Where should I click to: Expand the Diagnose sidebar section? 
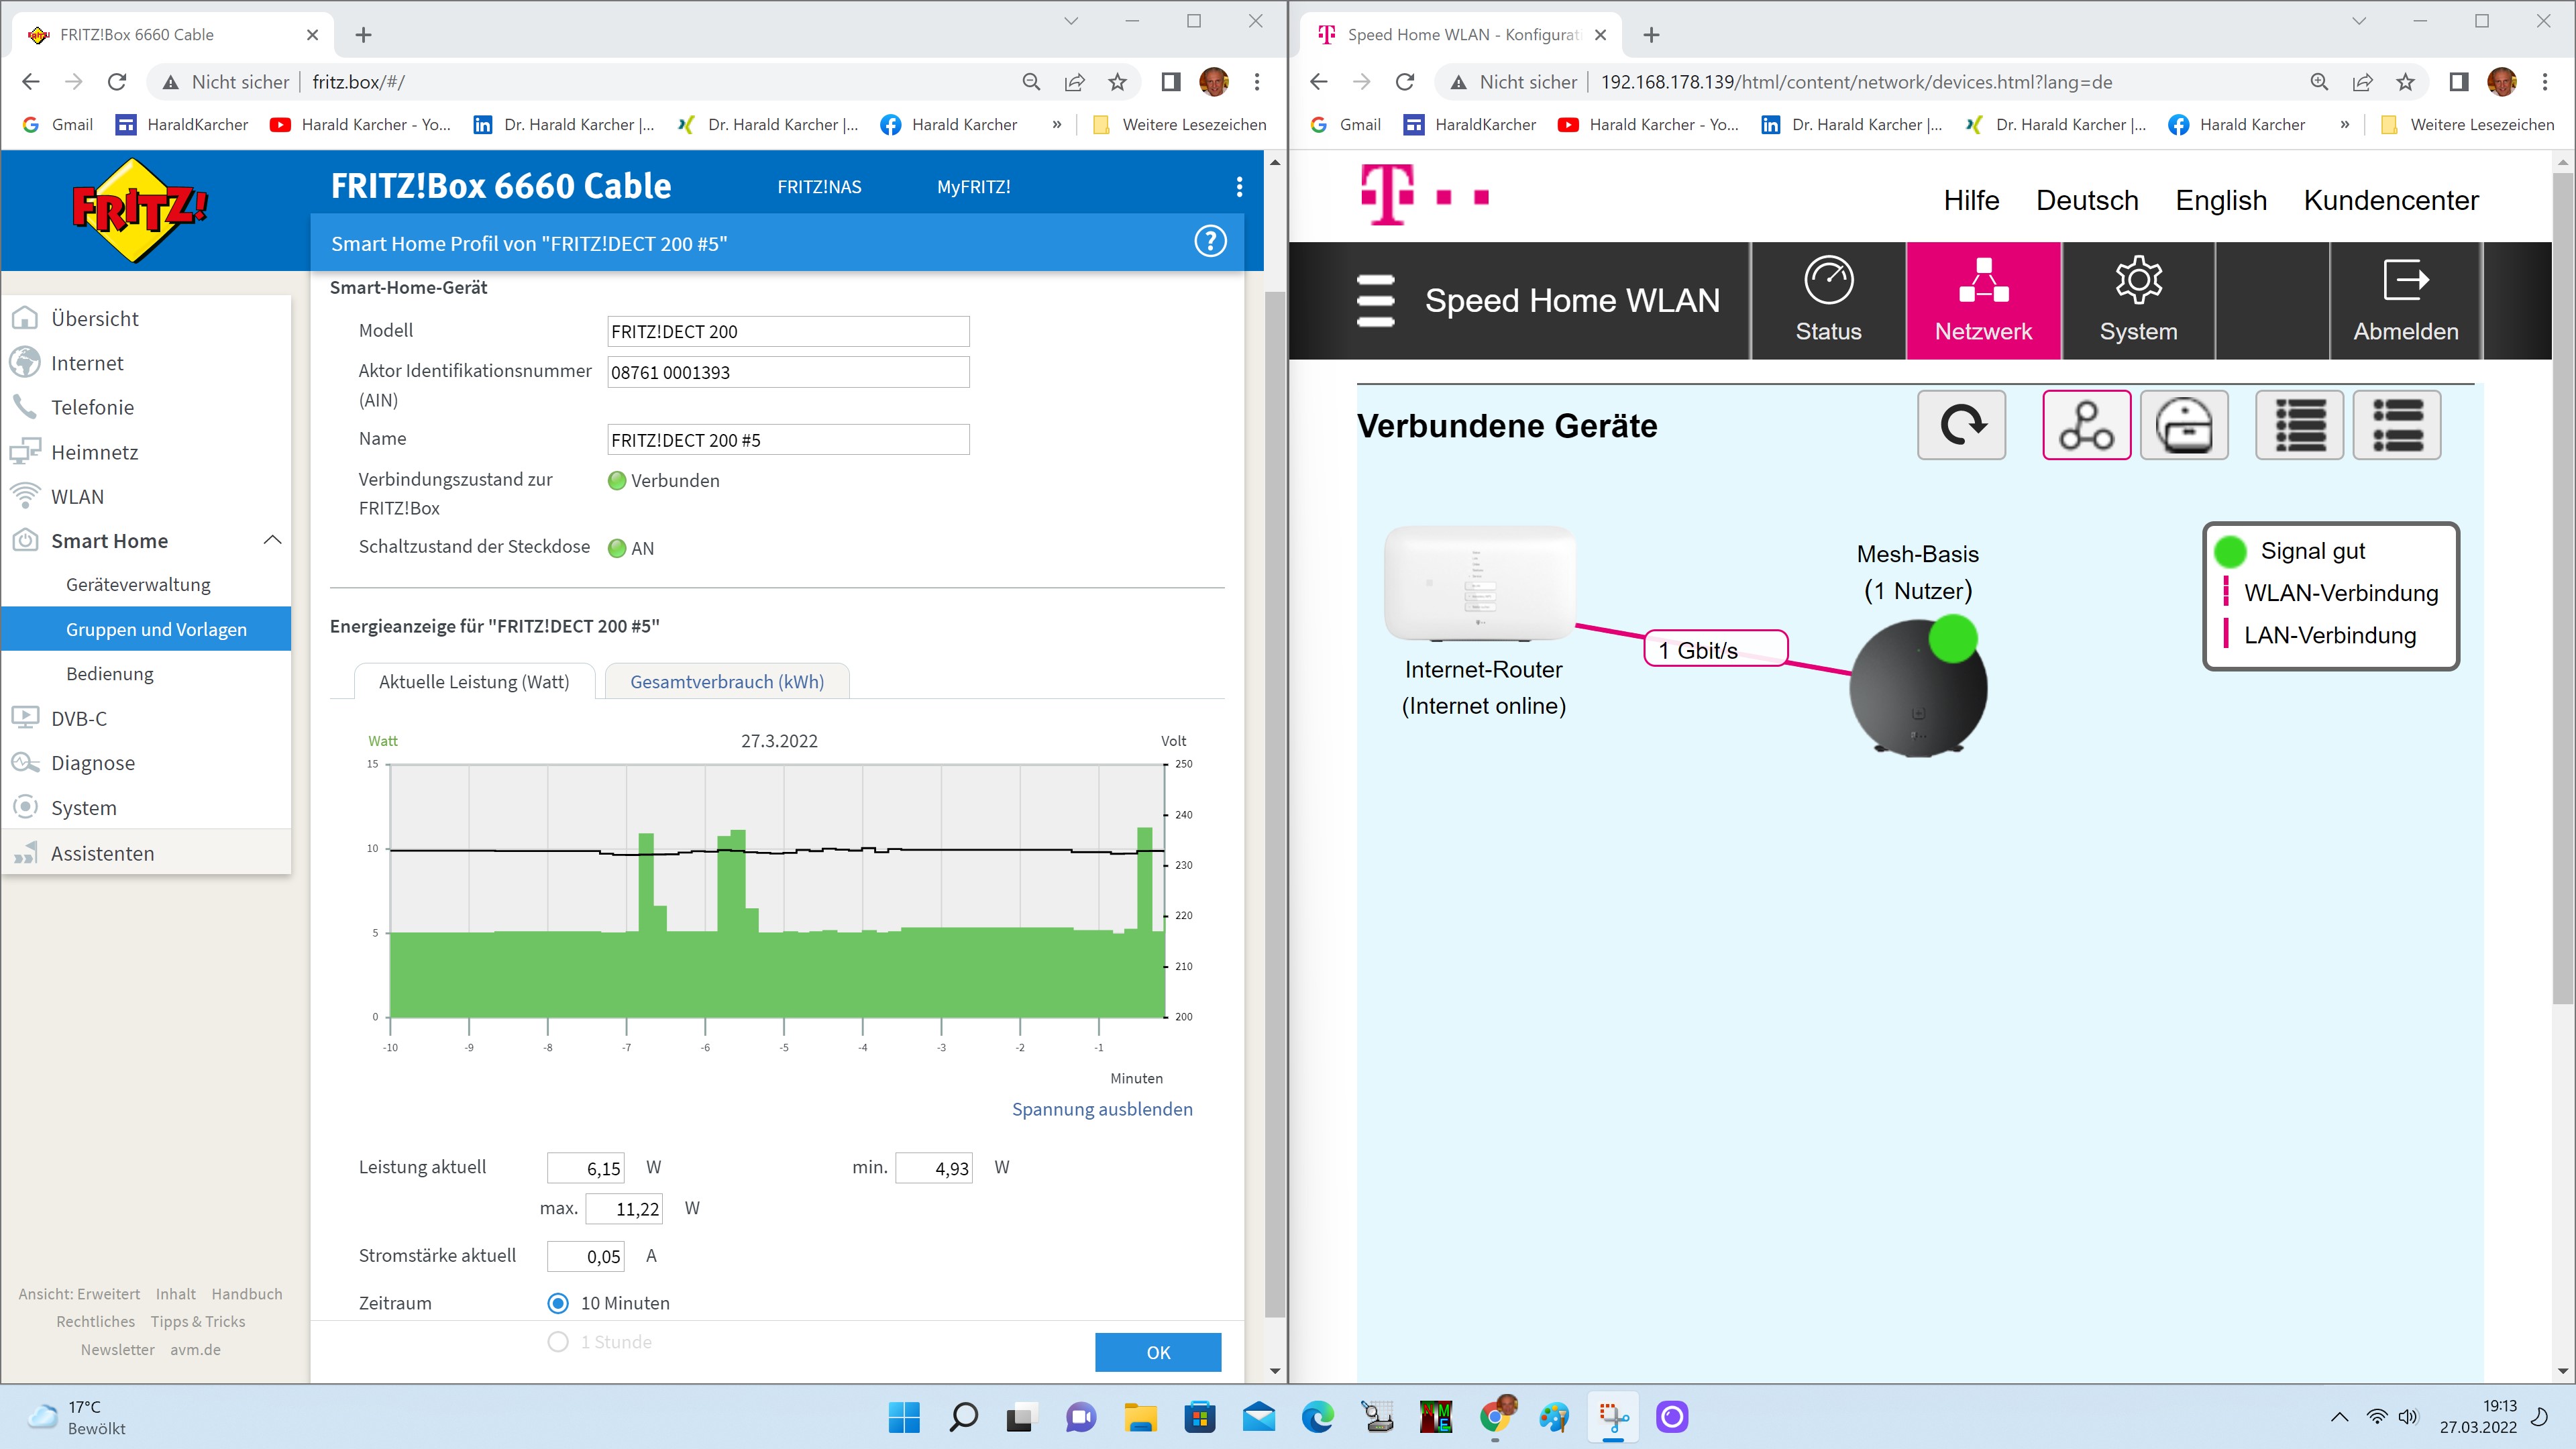tap(92, 763)
